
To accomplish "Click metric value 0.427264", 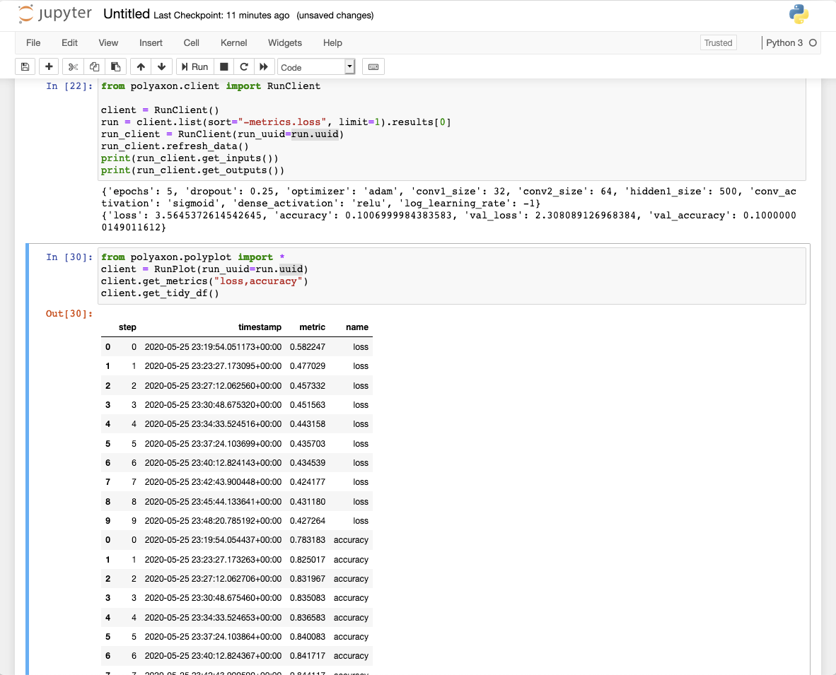I will click(308, 520).
